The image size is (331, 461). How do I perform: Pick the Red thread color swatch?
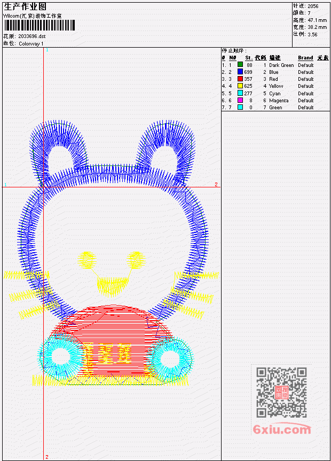(x=240, y=79)
